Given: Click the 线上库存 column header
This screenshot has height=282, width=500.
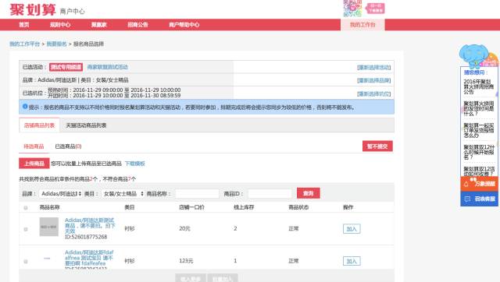Looking at the screenshot, I should coord(244,207).
